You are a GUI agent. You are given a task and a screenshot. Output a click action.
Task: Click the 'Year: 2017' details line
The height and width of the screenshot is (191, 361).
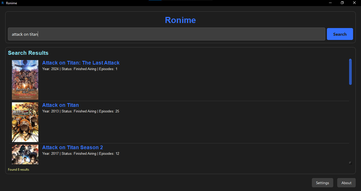(81, 154)
